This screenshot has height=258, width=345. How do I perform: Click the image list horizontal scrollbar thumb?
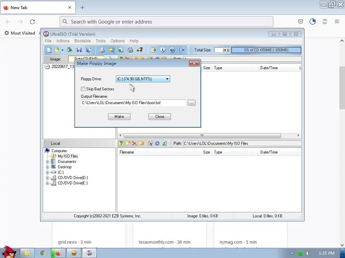tap(202, 135)
